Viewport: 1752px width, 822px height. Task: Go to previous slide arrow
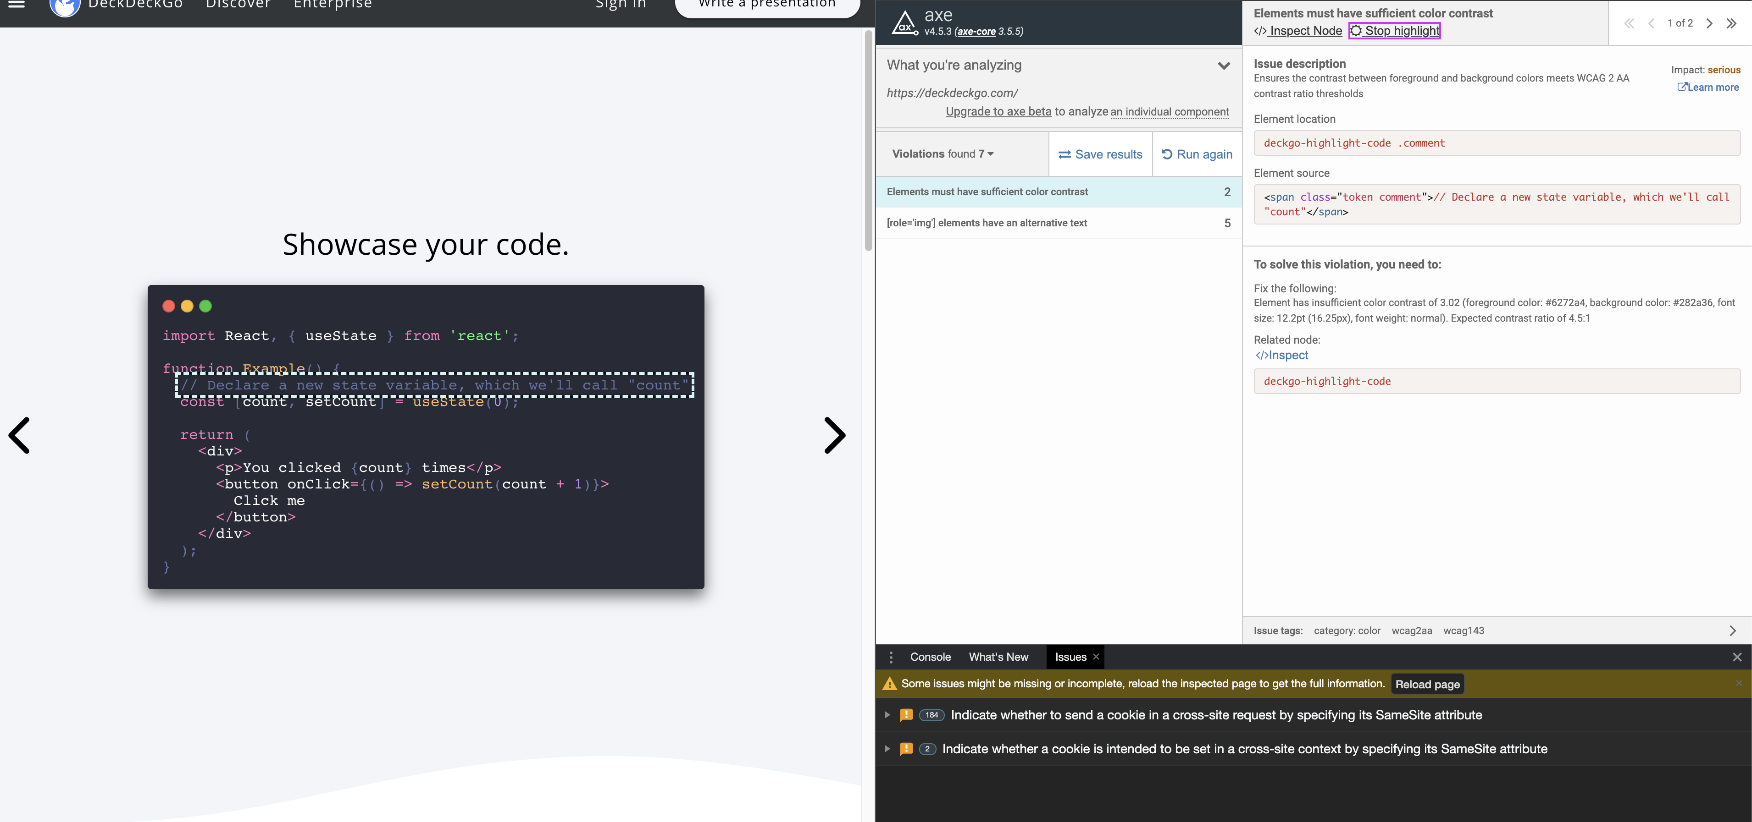(x=20, y=435)
